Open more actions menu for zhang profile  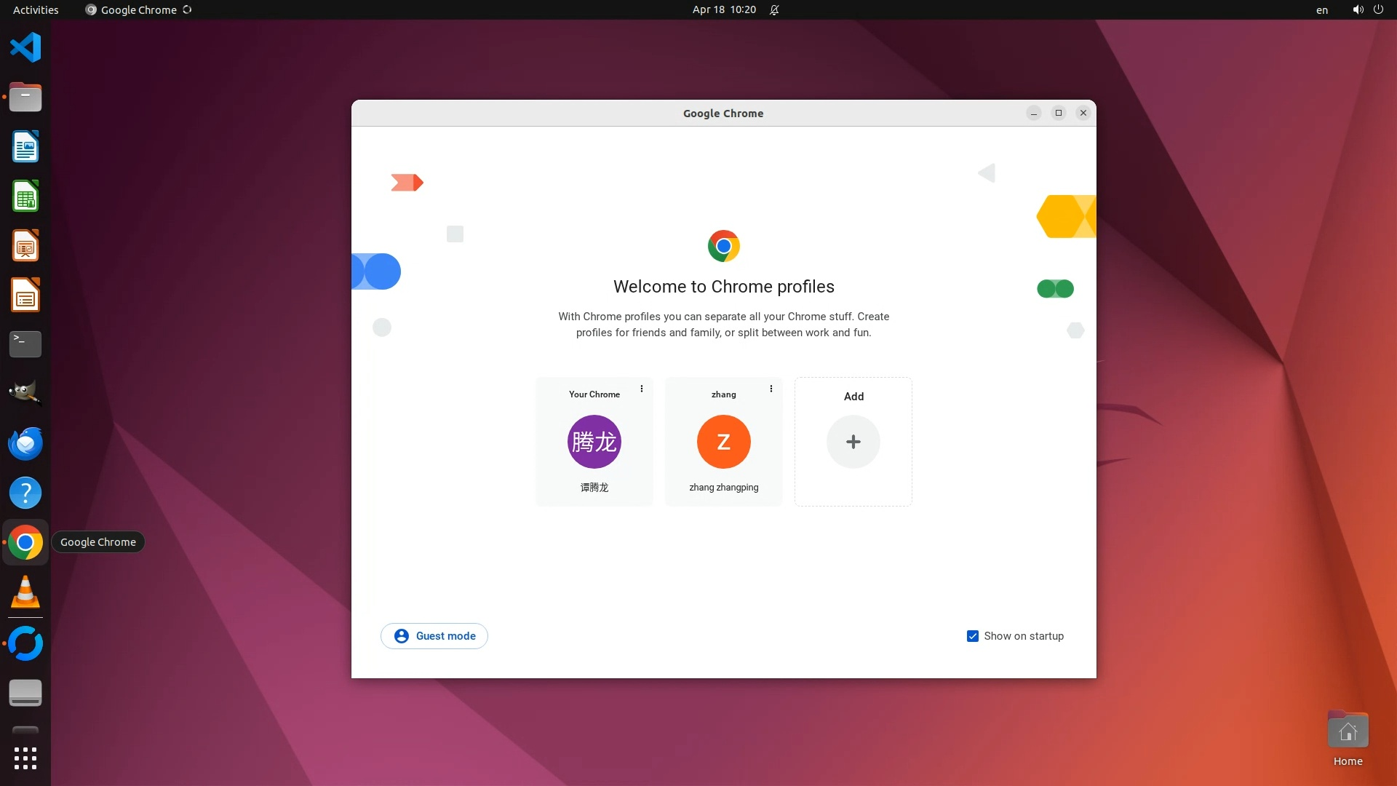pyautogui.click(x=771, y=389)
